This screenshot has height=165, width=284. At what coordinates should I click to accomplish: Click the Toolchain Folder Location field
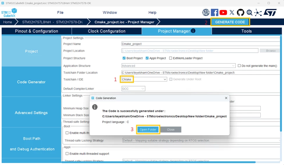[x=201, y=72]
